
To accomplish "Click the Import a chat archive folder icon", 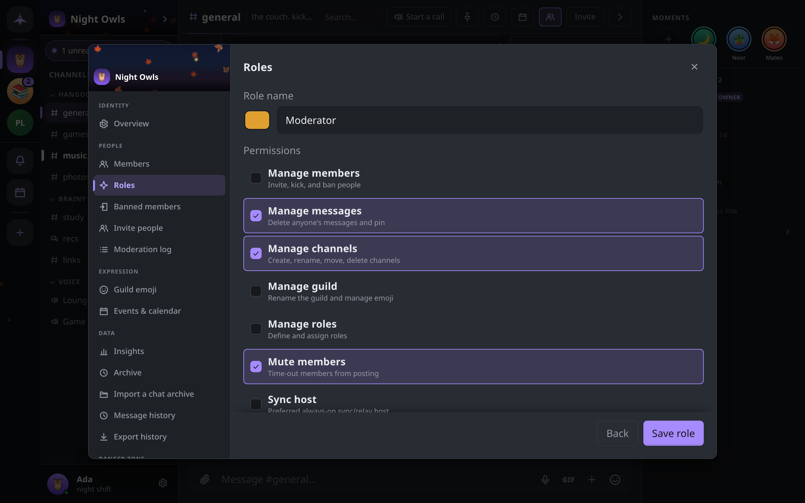I will pyautogui.click(x=104, y=394).
